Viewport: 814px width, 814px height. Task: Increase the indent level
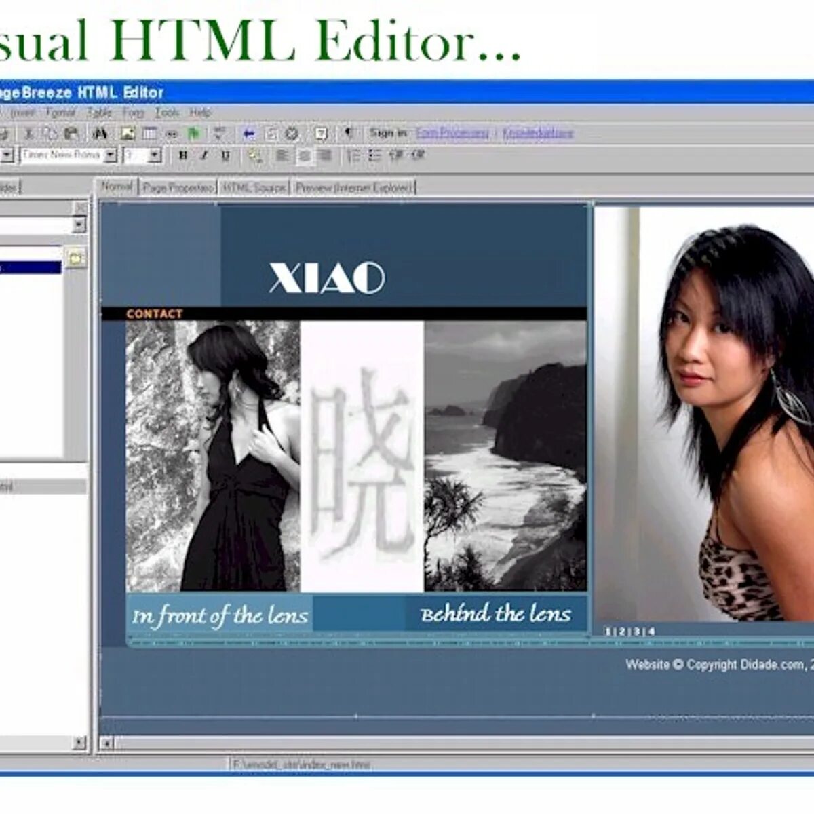pos(418,155)
